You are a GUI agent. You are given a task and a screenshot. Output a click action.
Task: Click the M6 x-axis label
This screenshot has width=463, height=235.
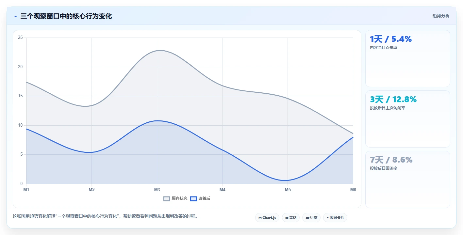(353, 190)
